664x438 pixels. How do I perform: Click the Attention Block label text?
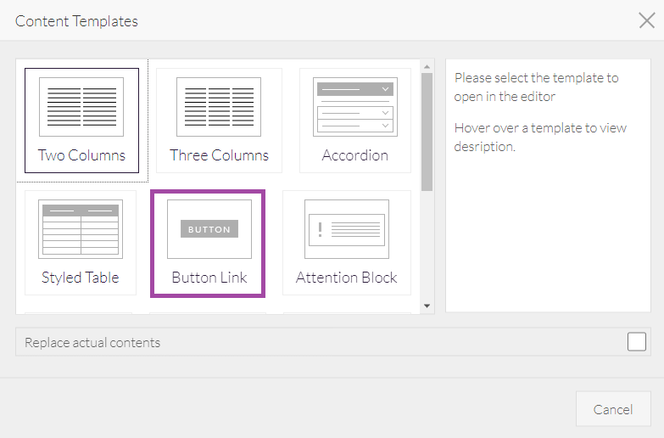(x=346, y=278)
